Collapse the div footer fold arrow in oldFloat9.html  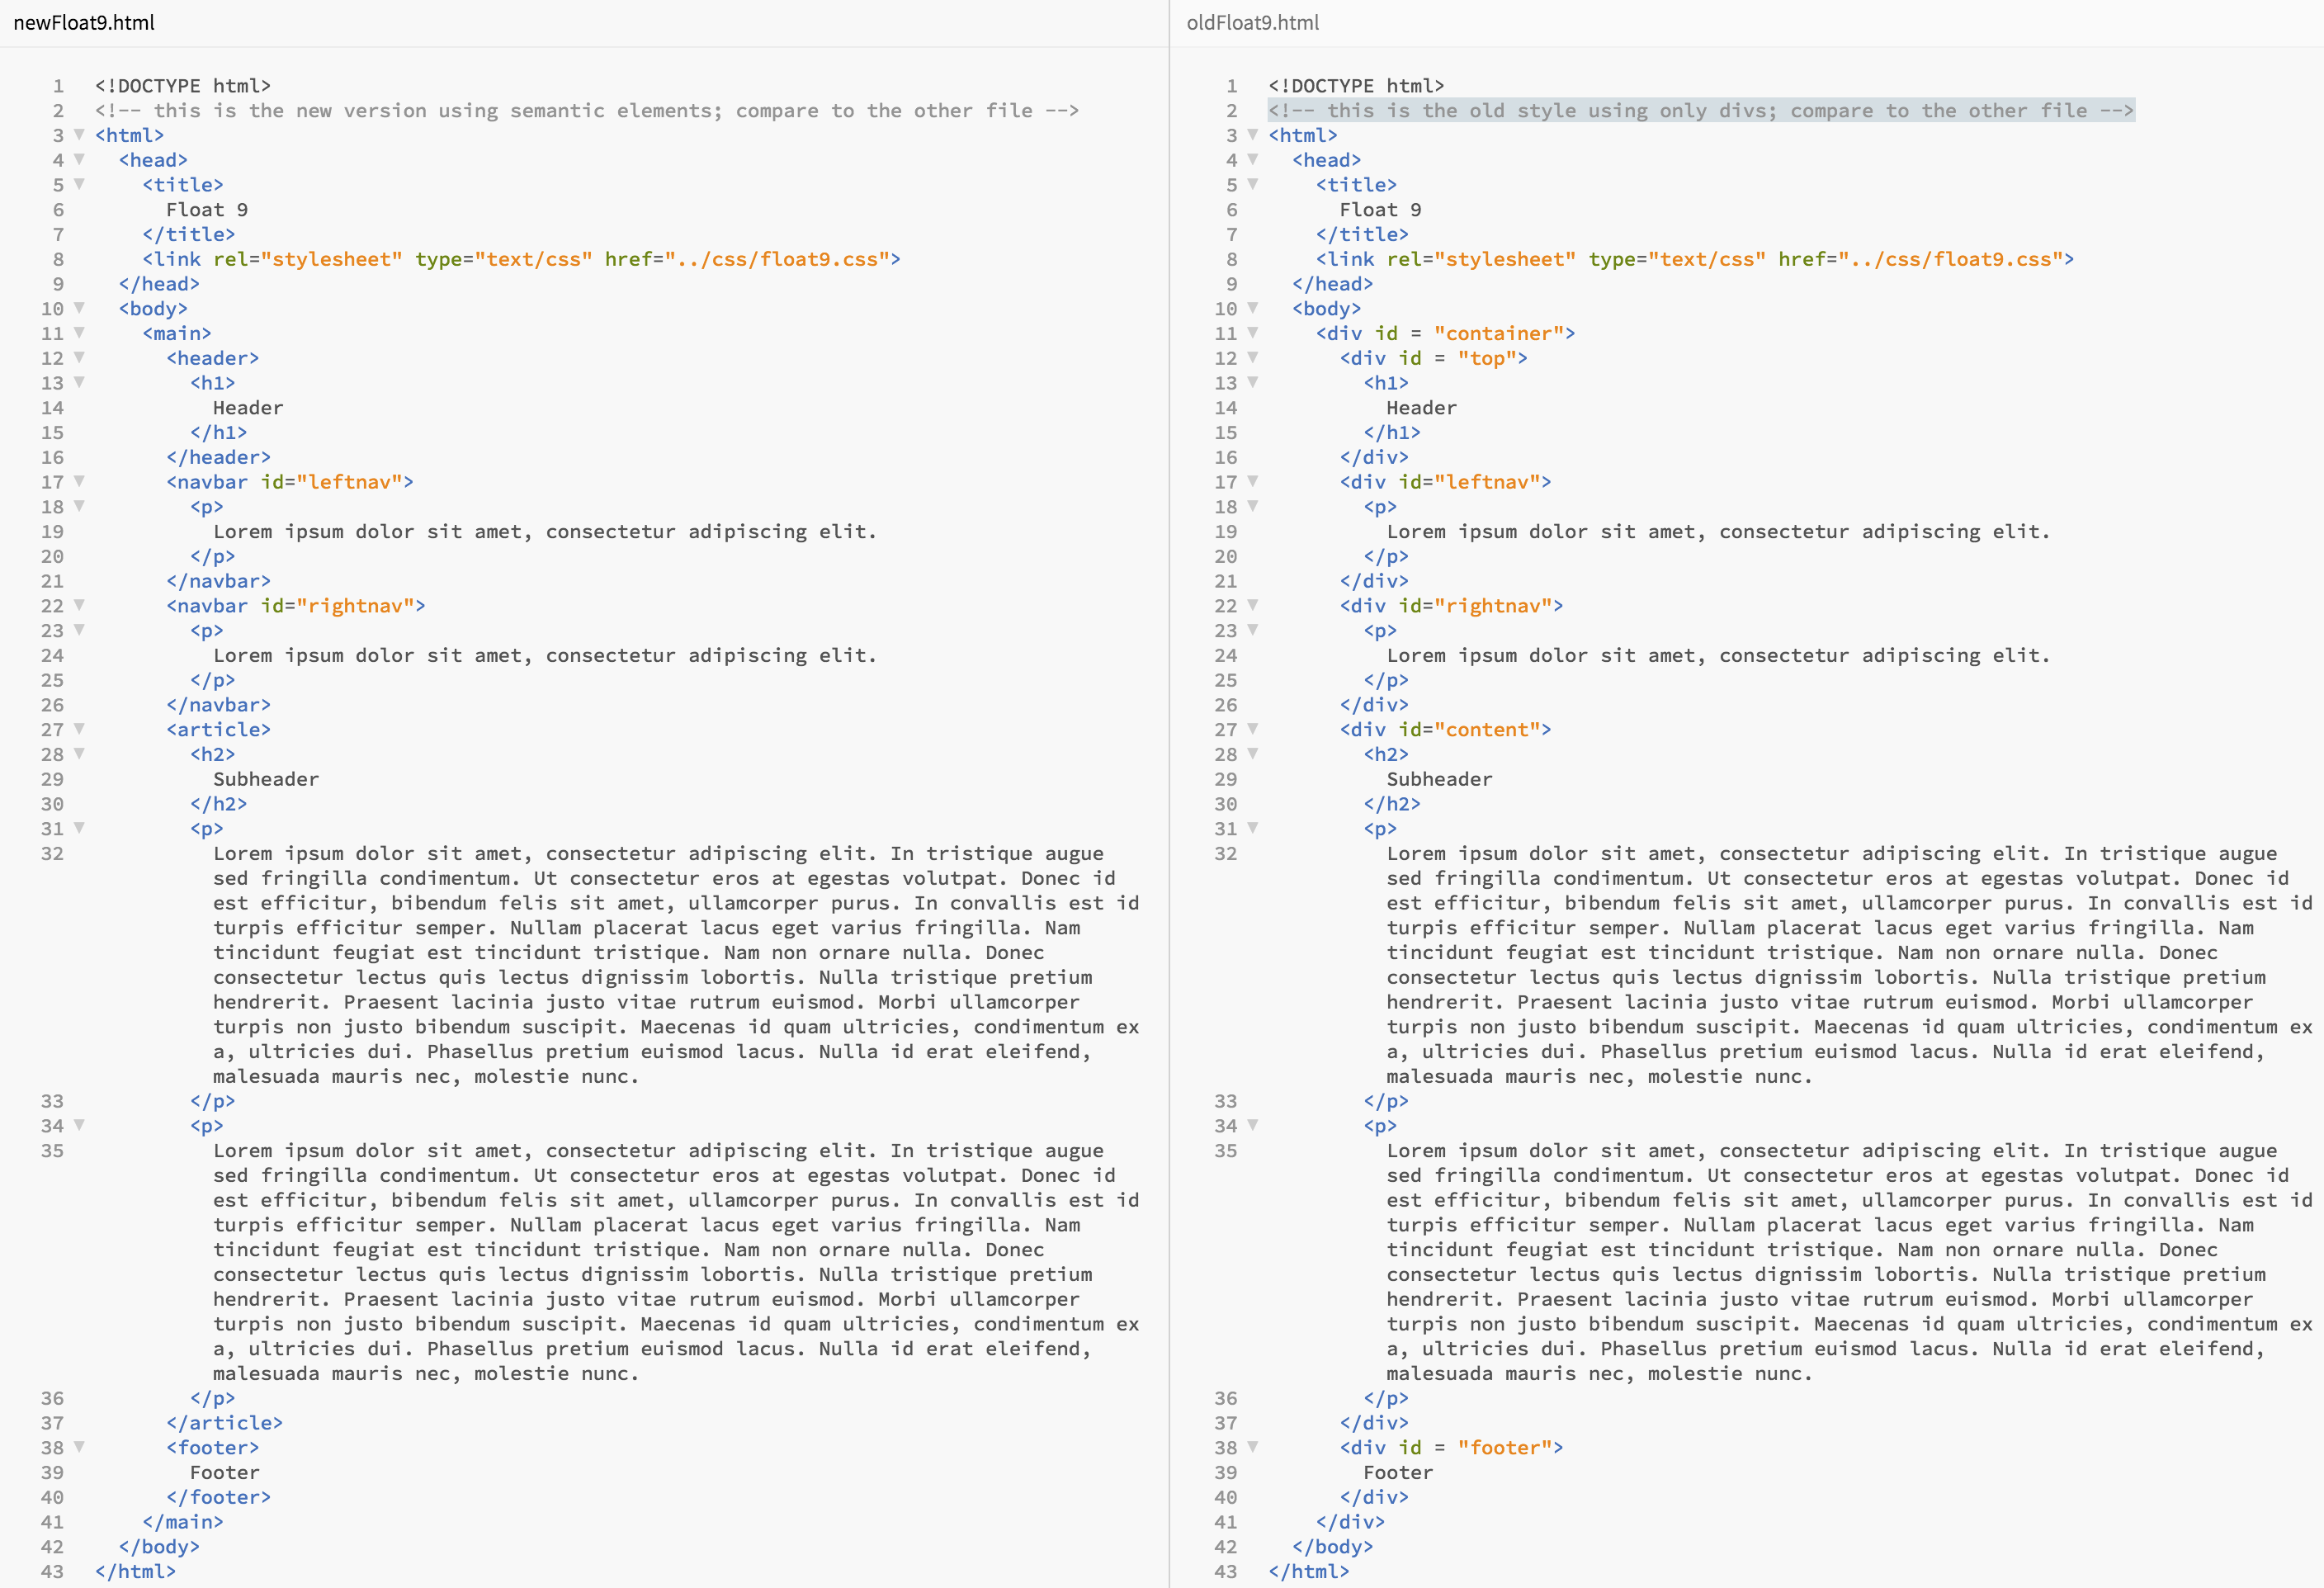1252,1447
